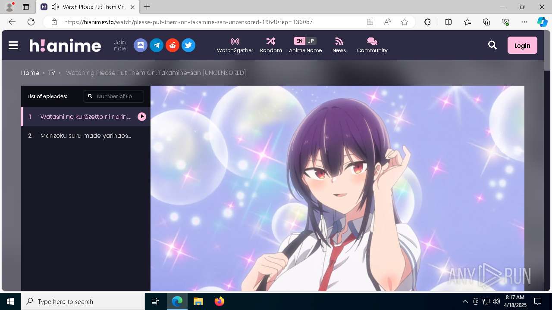This screenshot has width=552, height=310.
Task: Show hidden system tray icons
Action: click(465, 301)
